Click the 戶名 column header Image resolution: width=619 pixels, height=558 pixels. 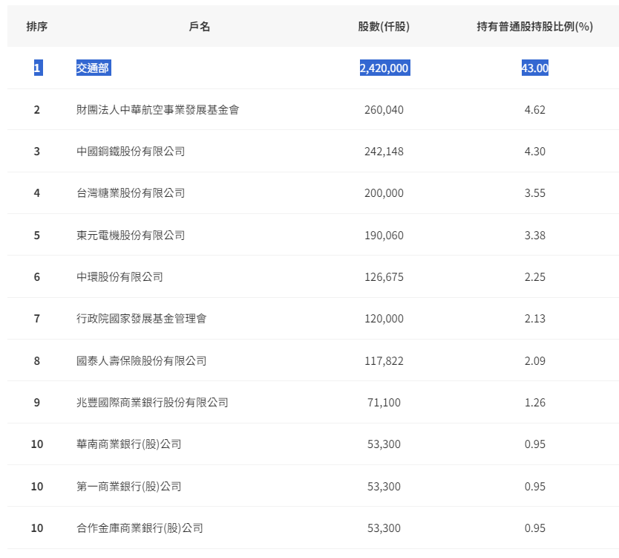200,27
